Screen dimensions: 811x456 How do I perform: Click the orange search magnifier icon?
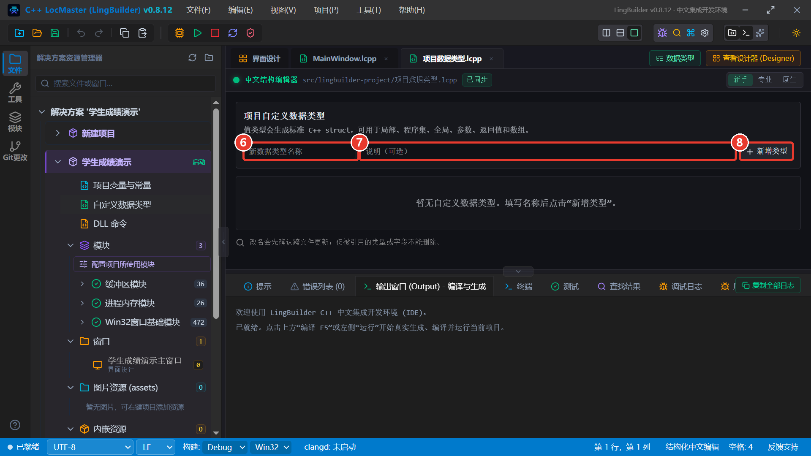[x=677, y=33]
